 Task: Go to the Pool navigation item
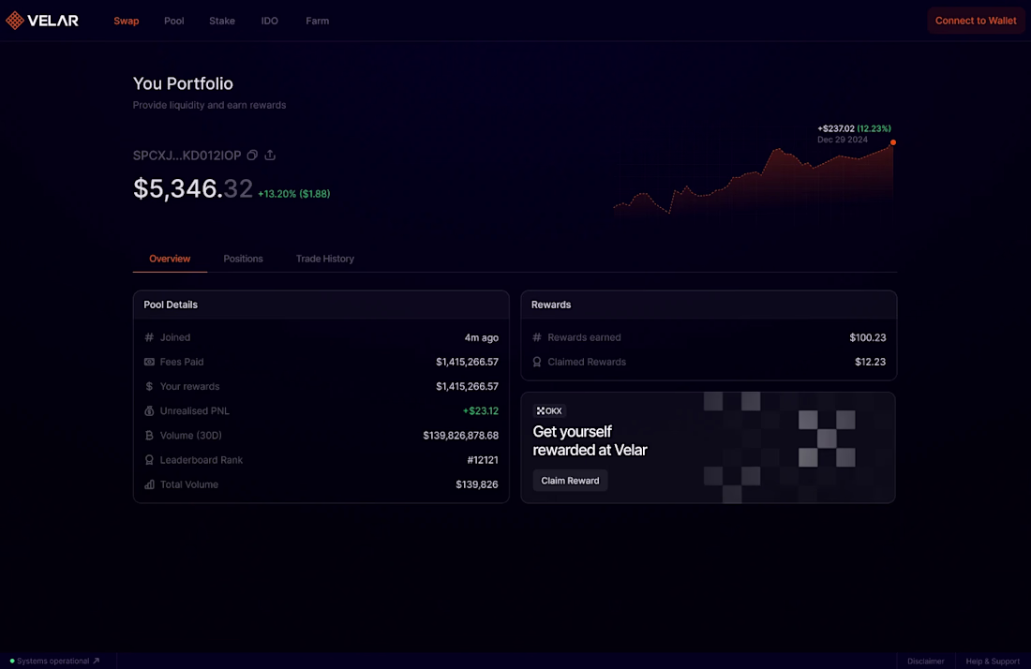[x=174, y=21]
